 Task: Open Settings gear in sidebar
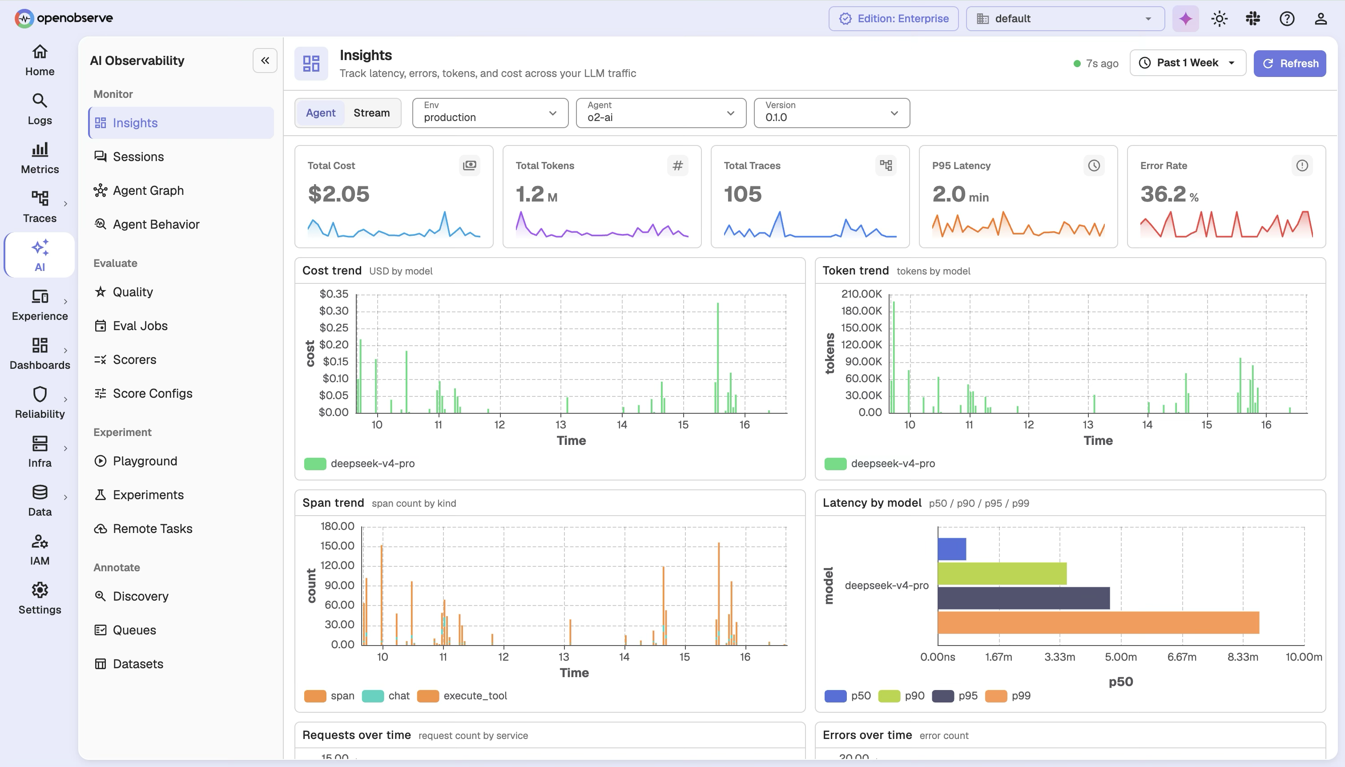pos(40,599)
